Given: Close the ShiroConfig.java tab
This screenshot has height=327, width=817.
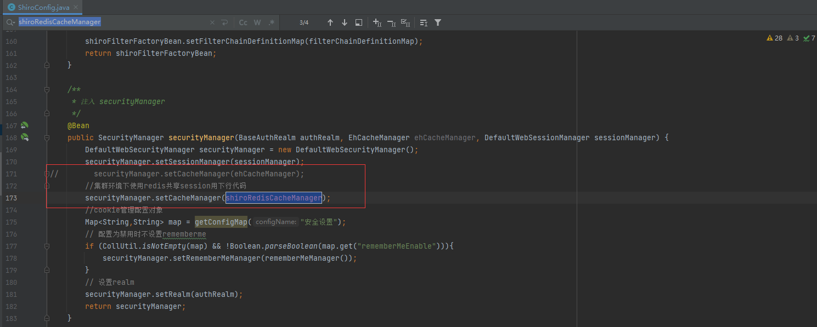Looking at the screenshot, I should point(75,7).
